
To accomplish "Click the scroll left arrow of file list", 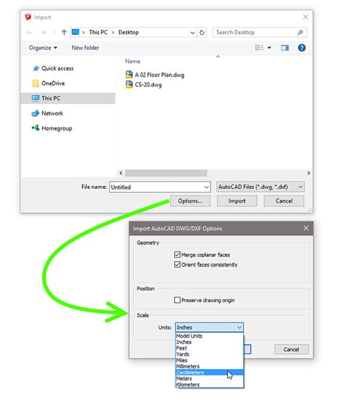I will click(121, 173).
